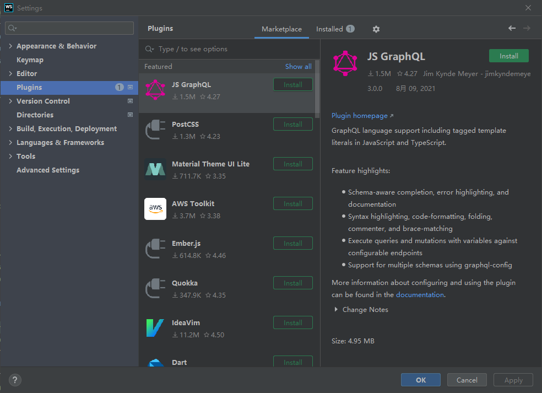Select the IdeaVim plugin name
The height and width of the screenshot is (393, 542).
pyautogui.click(x=186, y=323)
